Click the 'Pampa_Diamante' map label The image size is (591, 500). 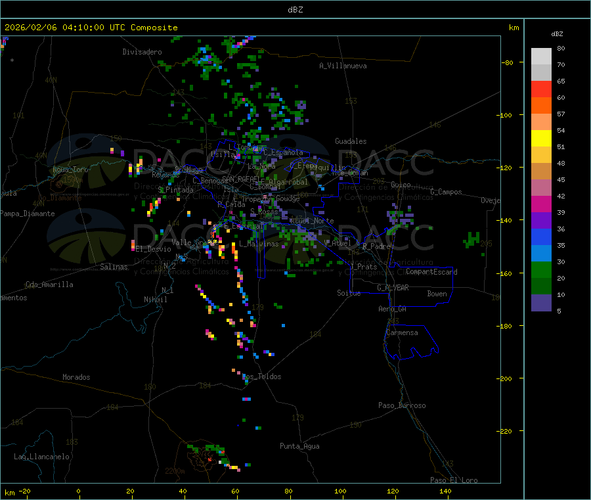[x=28, y=214]
